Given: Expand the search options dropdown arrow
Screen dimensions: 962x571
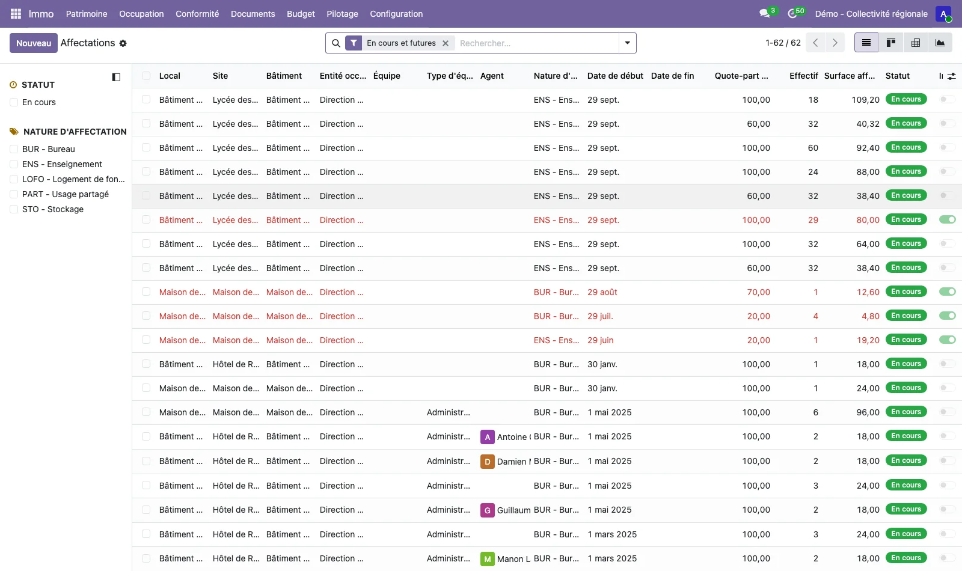Looking at the screenshot, I should (x=628, y=43).
